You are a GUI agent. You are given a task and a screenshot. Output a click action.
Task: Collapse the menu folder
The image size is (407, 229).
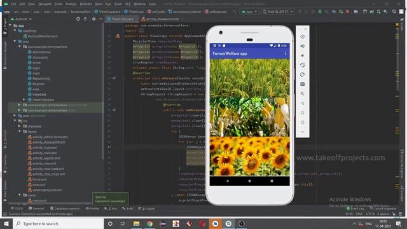pos(20,195)
